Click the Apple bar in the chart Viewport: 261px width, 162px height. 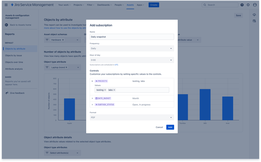[69, 109]
